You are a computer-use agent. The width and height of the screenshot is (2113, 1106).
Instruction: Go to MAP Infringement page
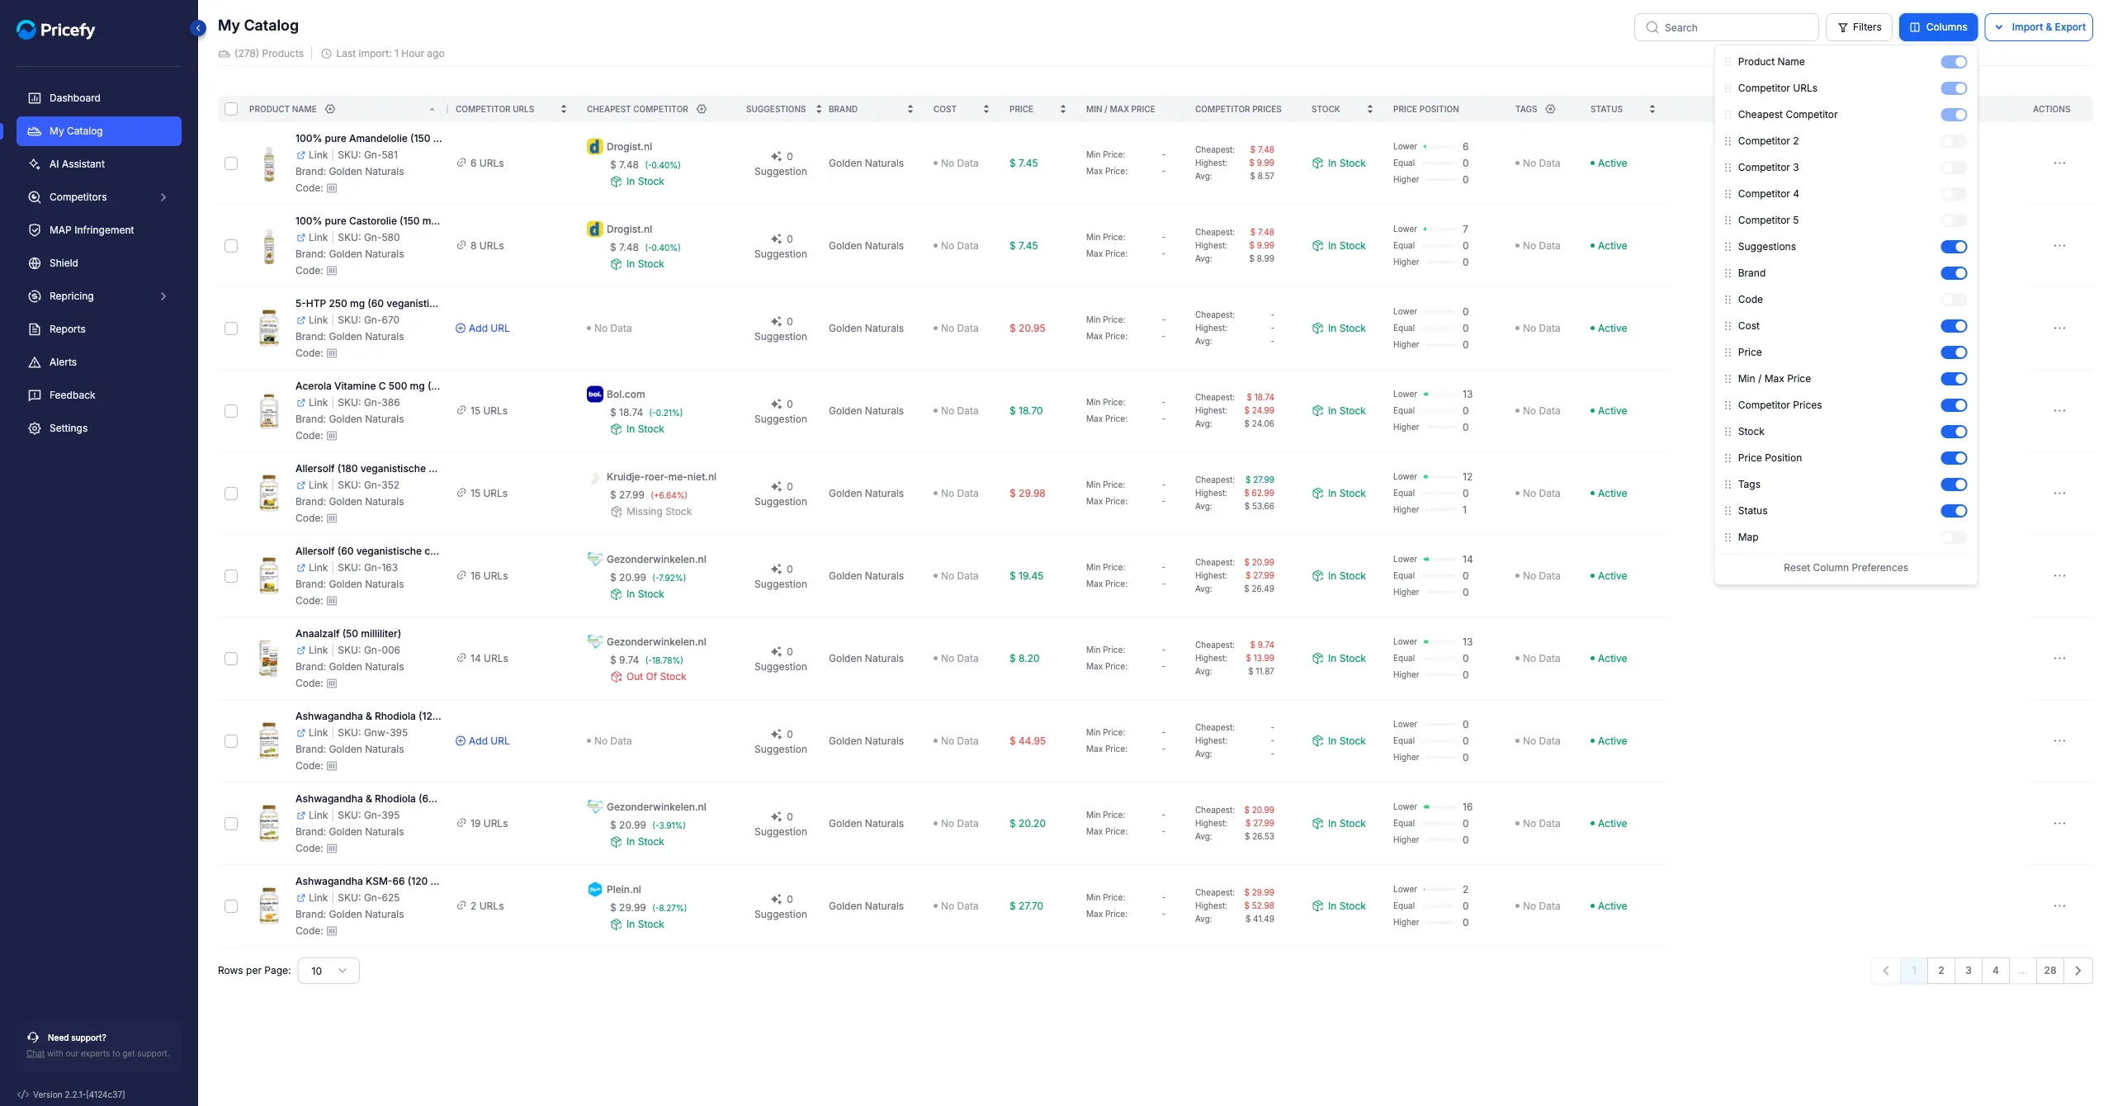(x=99, y=230)
